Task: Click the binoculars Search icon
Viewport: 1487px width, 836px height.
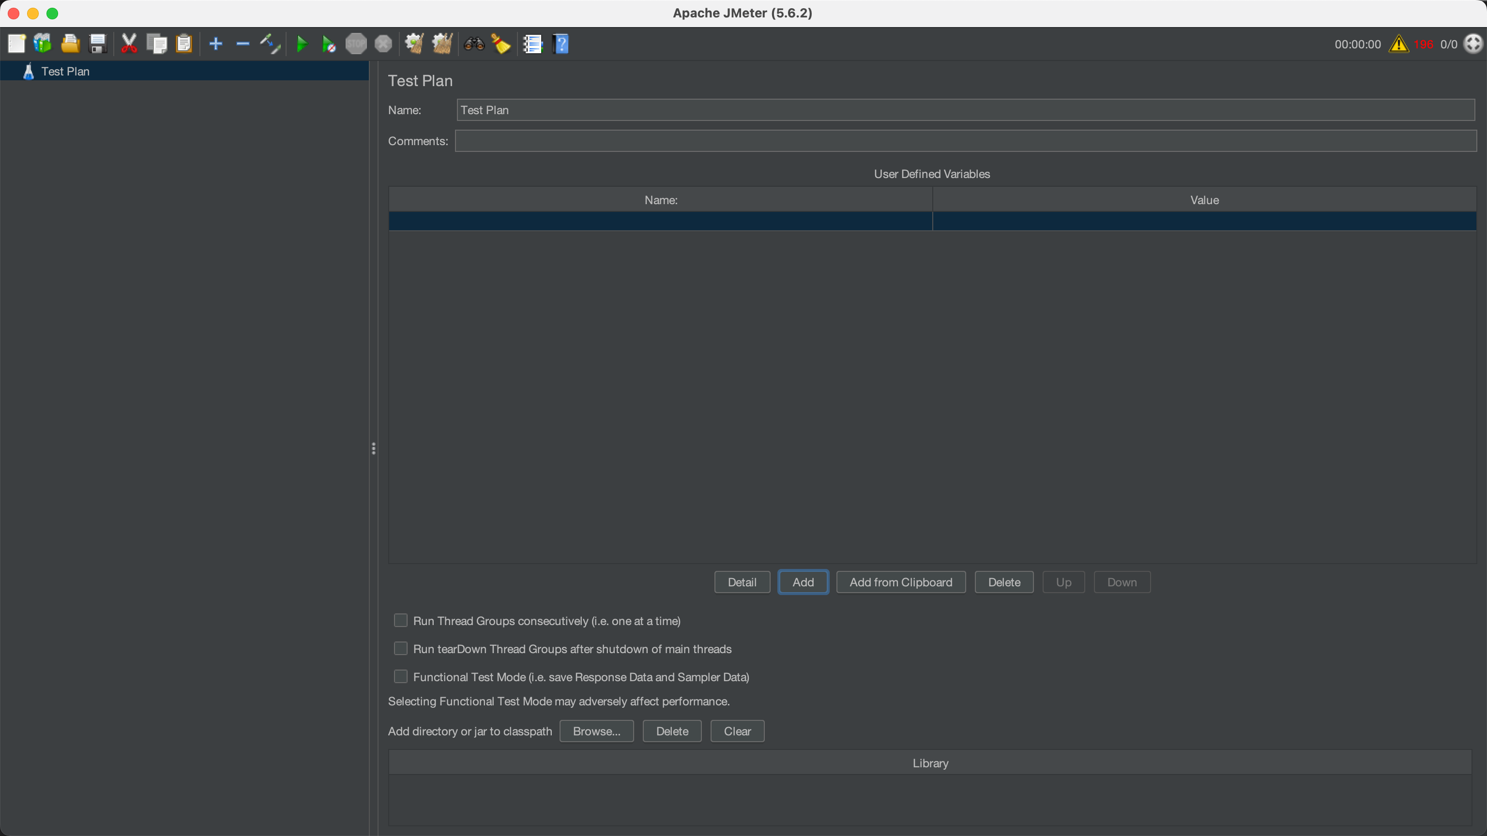Action: click(x=474, y=44)
